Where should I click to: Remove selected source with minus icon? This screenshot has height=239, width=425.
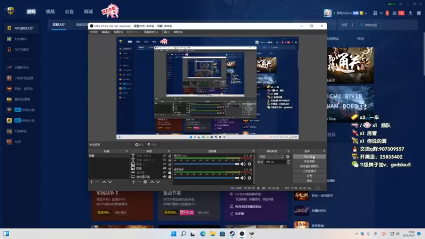click(x=139, y=182)
